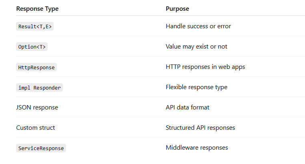Click the 'Middleware responses' description
This screenshot has height=164, width=305.
point(197,148)
